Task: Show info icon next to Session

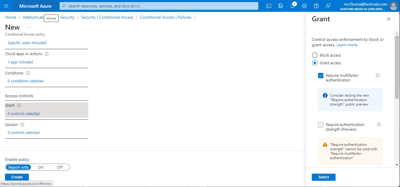Action: click(x=22, y=125)
